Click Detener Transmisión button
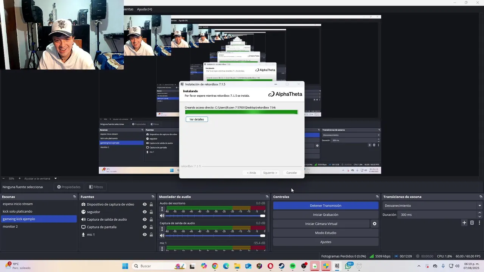This screenshot has height=272, width=484. coord(326,206)
